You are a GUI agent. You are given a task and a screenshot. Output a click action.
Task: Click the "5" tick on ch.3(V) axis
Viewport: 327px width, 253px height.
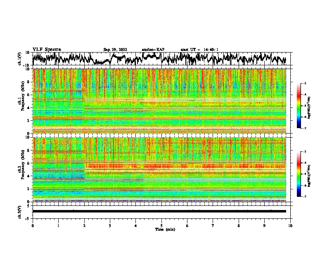[x=28, y=206]
